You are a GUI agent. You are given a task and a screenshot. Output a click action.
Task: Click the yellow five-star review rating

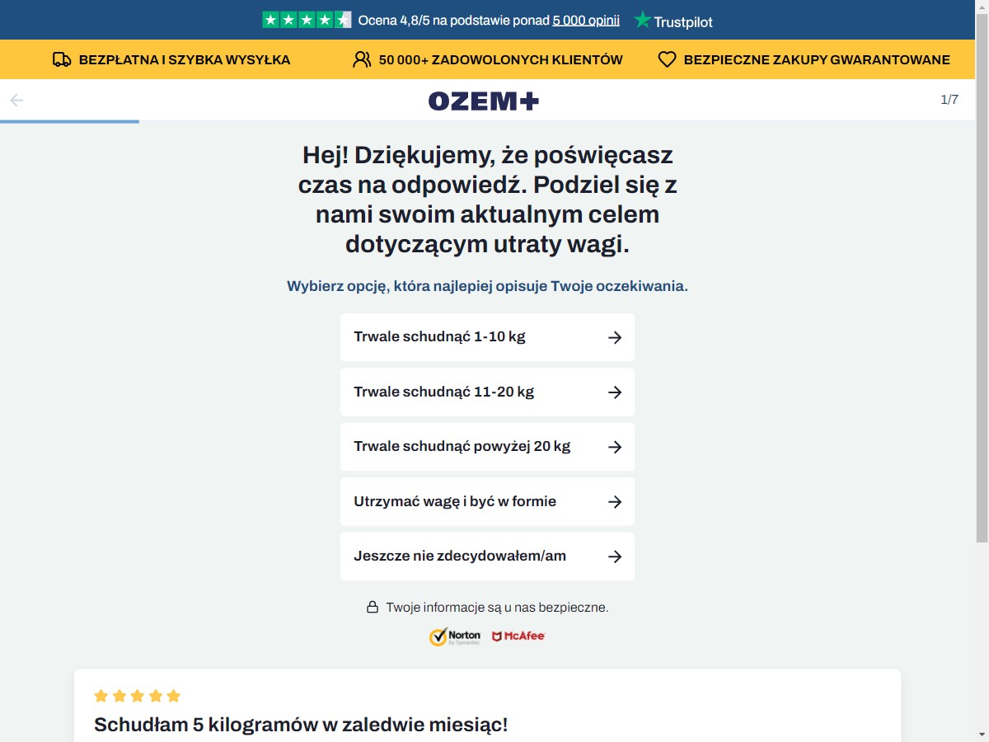pyautogui.click(x=137, y=696)
